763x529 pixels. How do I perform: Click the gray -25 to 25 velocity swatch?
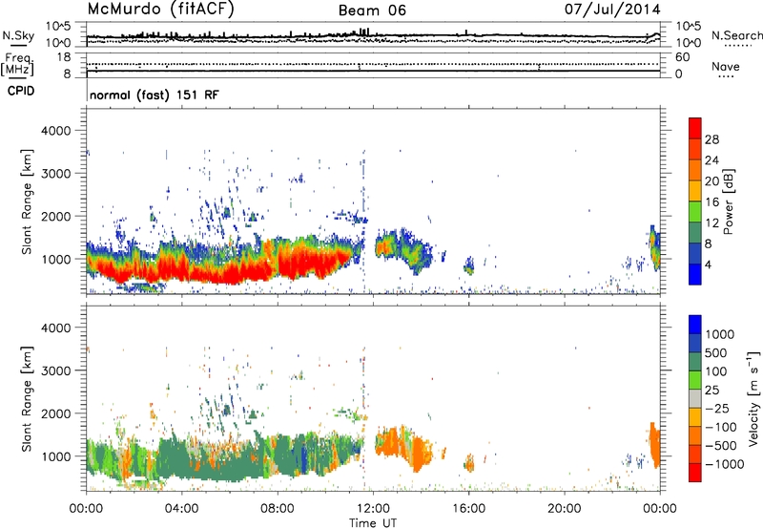[695, 398]
